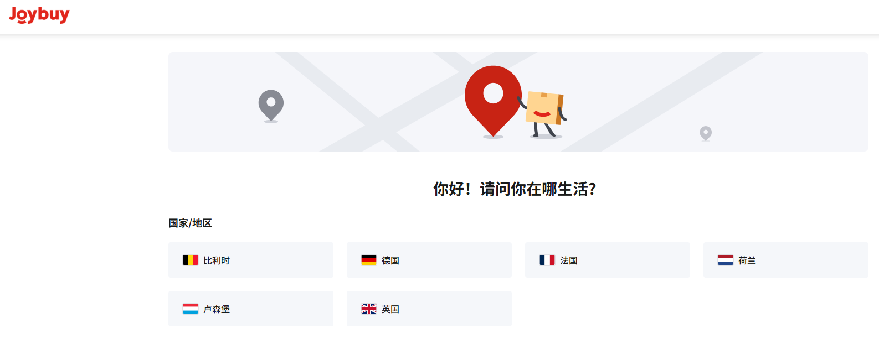
Task: Click the map banner illustration
Action: pyautogui.click(x=518, y=102)
